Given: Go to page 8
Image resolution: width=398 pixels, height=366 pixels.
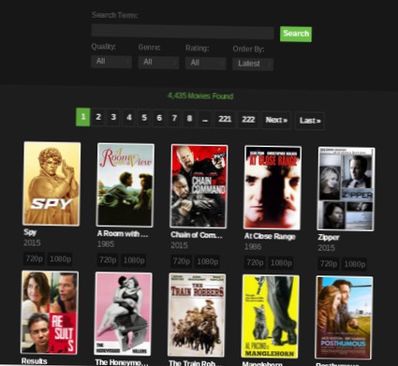Looking at the screenshot, I should coord(189,119).
